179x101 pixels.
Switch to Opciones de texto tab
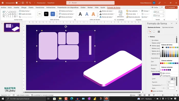168,27
